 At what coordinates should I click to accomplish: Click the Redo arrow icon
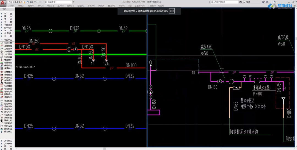[x=40, y=2]
